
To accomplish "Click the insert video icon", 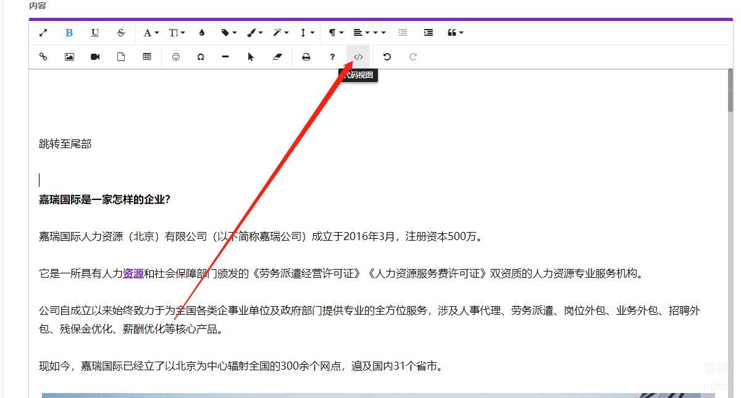I will 95,57.
